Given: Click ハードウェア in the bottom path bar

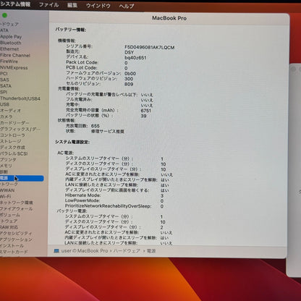Looking at the screenshot, I should point(127,251).
